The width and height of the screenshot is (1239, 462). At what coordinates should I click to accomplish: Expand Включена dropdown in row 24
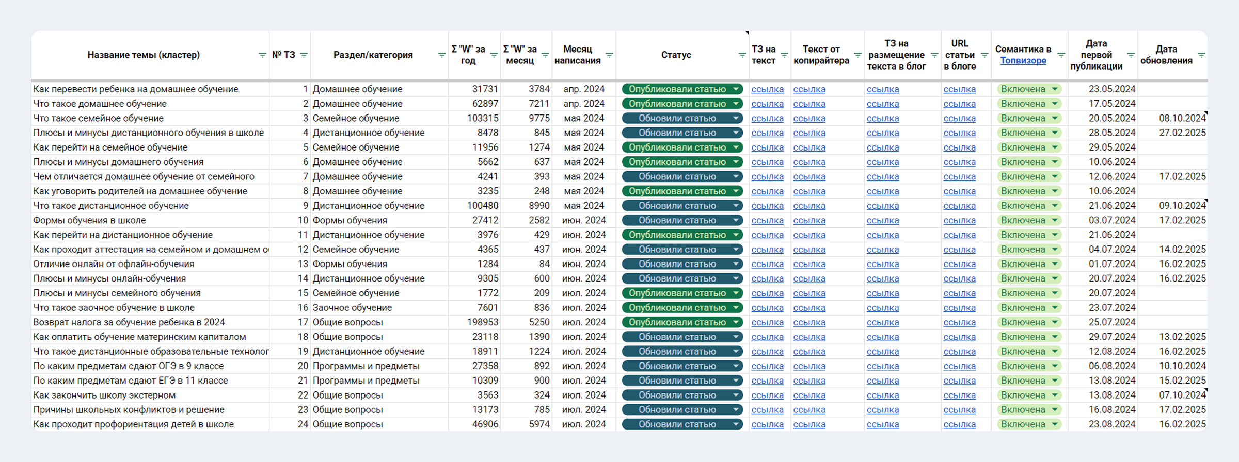pos(1055,424)
